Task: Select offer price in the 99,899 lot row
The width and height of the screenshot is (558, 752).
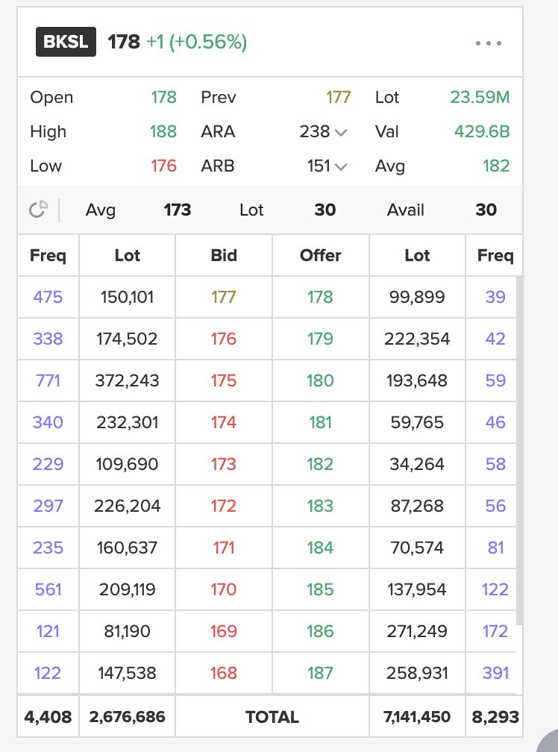Action: coord(320,297)
